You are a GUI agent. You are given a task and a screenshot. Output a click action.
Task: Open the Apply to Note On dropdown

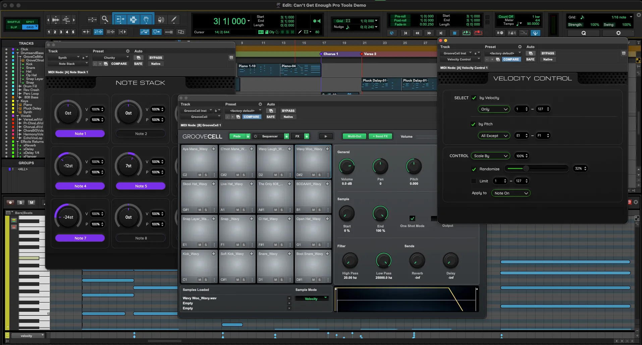pyautogui.click(x=511, y=193)
